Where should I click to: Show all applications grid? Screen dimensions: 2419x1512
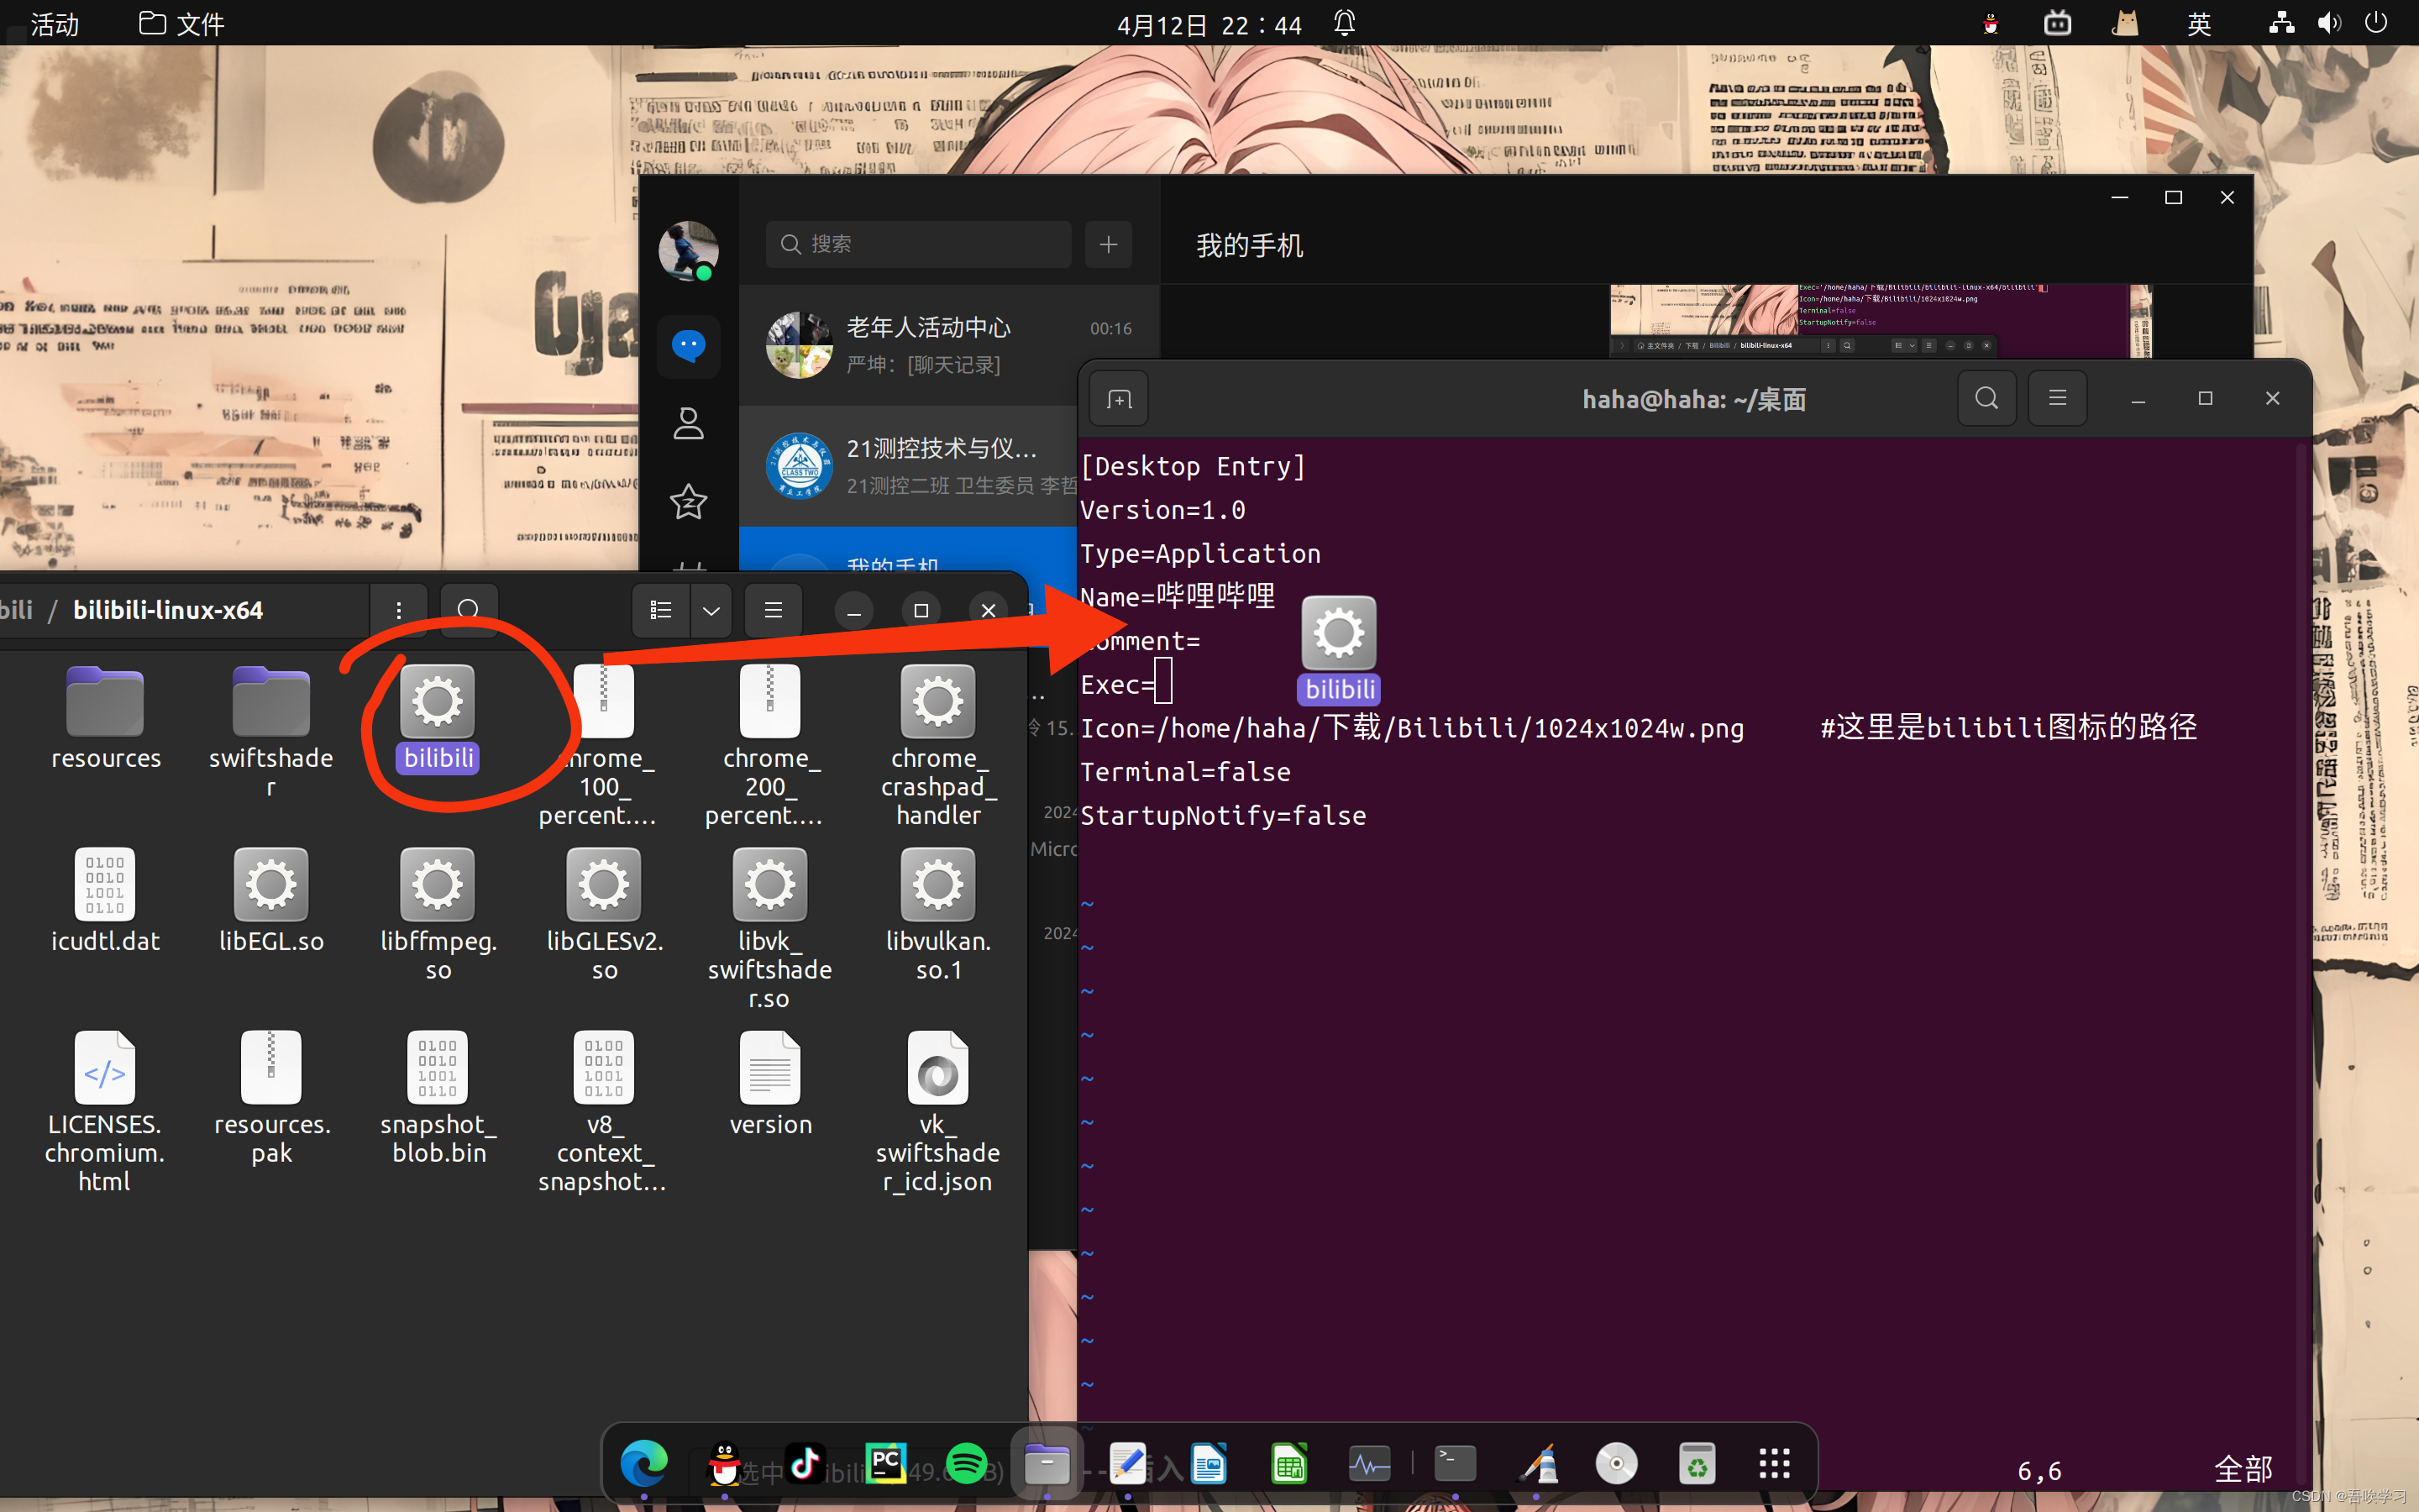click(1774, 1465)
